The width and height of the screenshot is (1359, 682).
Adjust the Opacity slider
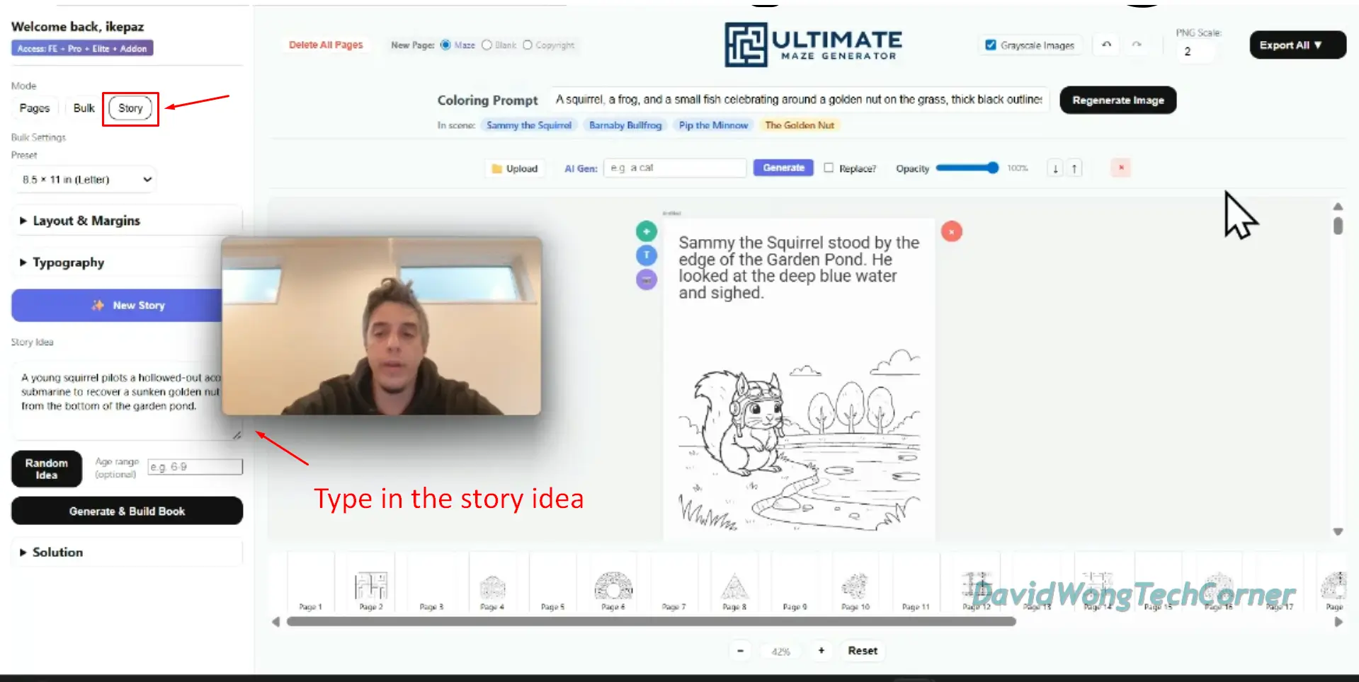click(x=967, y=168)
